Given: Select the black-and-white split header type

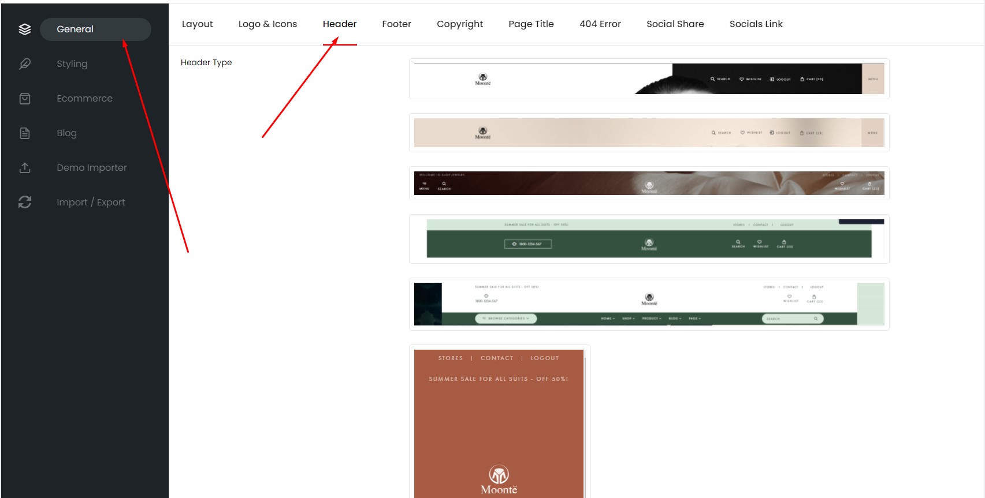Looking at the screenshot, I should coord(649,78).
